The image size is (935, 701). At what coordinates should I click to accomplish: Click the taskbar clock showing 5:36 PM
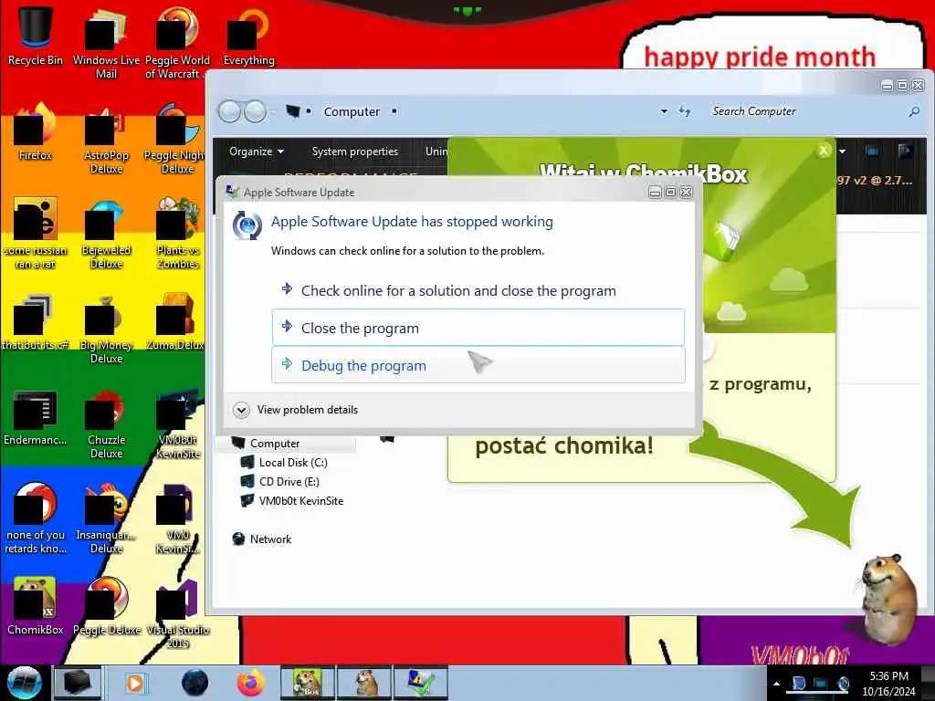pyautogui.click(x=888, y=684)
